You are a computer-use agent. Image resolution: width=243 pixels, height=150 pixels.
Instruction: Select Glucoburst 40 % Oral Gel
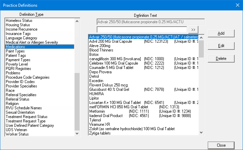[144, 89]
